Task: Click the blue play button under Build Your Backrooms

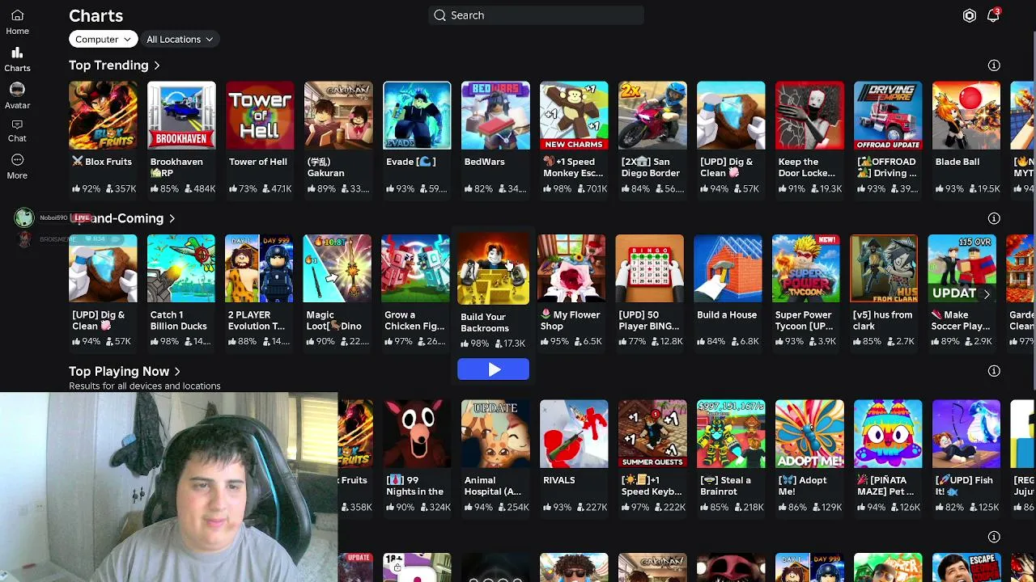Action: pyautogui.click(x=494, y=369)
